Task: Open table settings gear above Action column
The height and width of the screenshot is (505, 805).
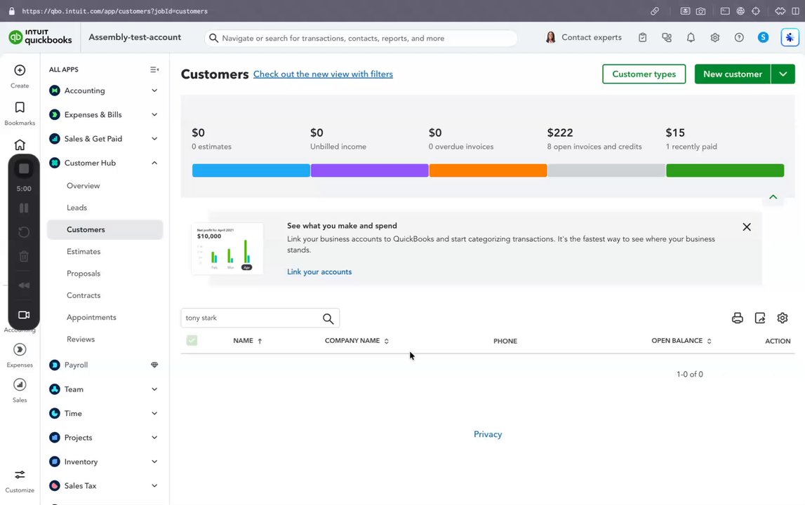Action: 783,318
